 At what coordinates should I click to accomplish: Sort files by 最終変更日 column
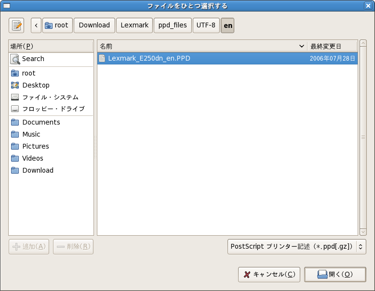[x=332, y=46]
